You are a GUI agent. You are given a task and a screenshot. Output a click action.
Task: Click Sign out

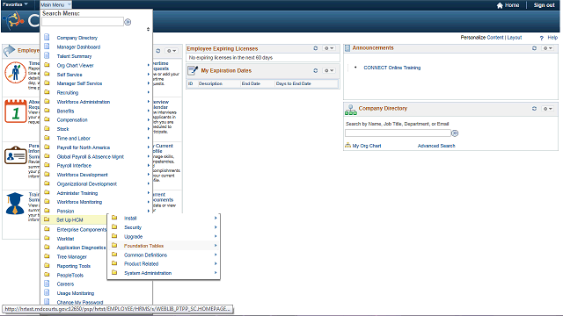544,5
